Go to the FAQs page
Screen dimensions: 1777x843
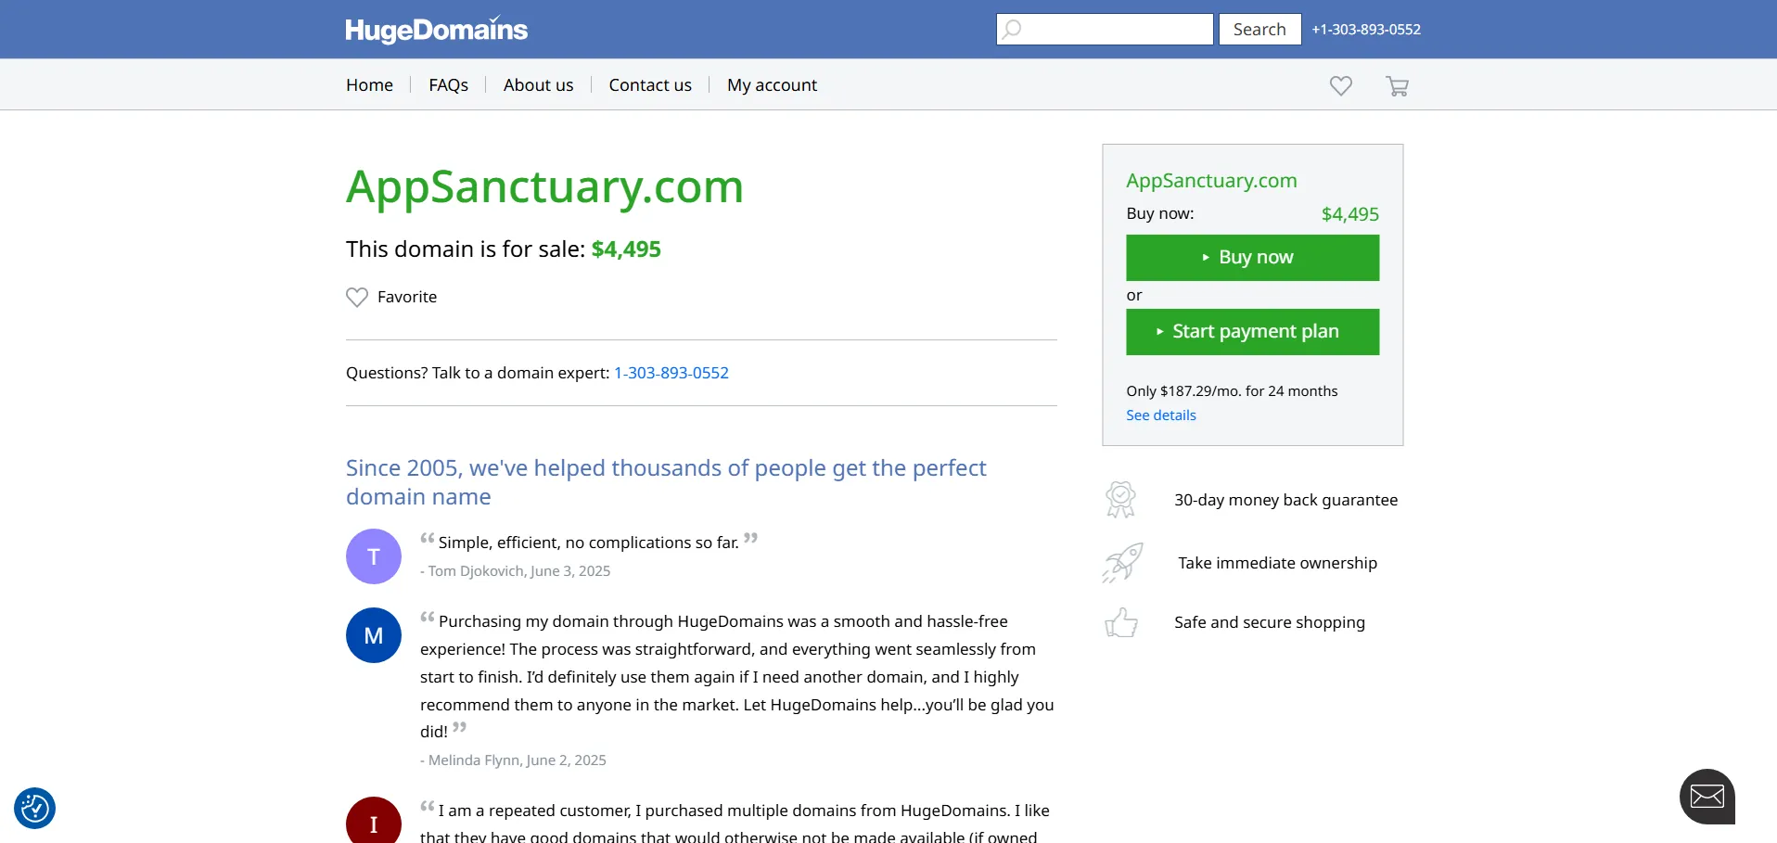[448, 85]
